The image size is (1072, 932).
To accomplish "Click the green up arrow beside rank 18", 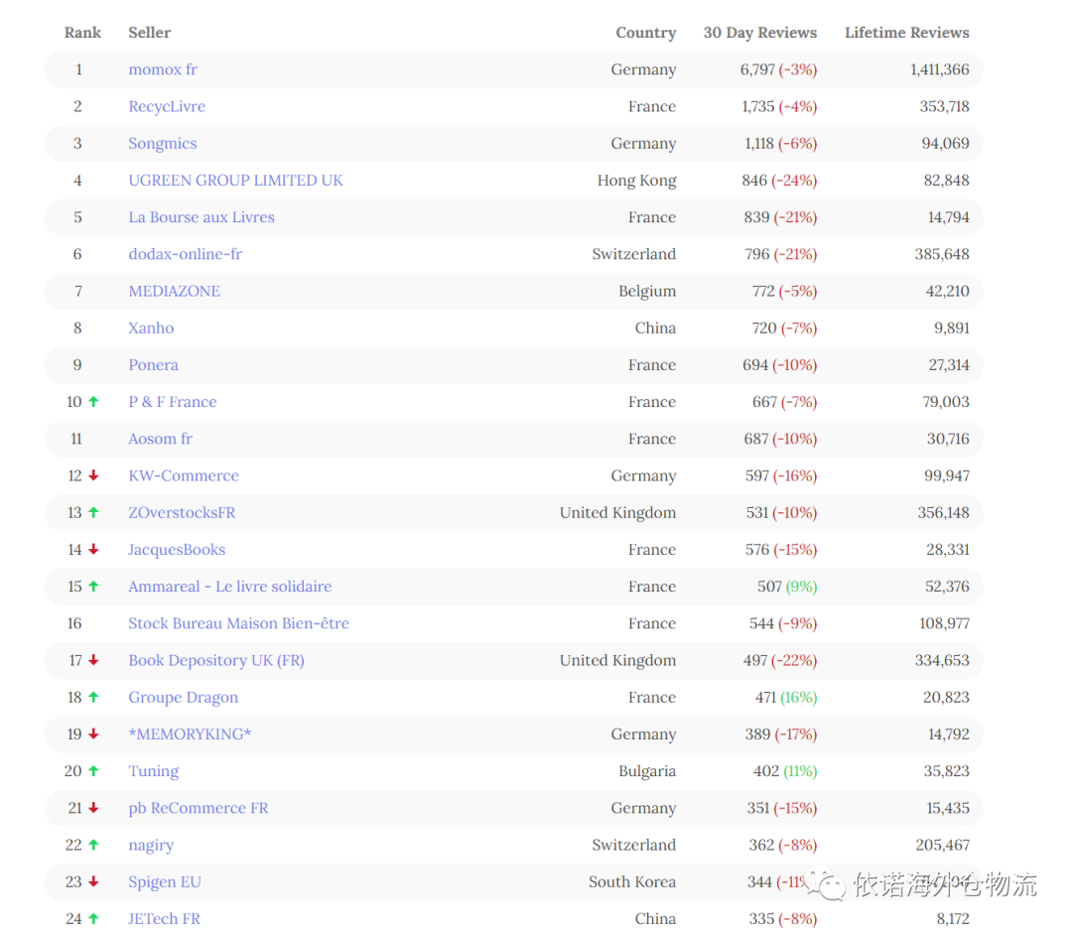I will pyautogui.click(x=93, y=697).
